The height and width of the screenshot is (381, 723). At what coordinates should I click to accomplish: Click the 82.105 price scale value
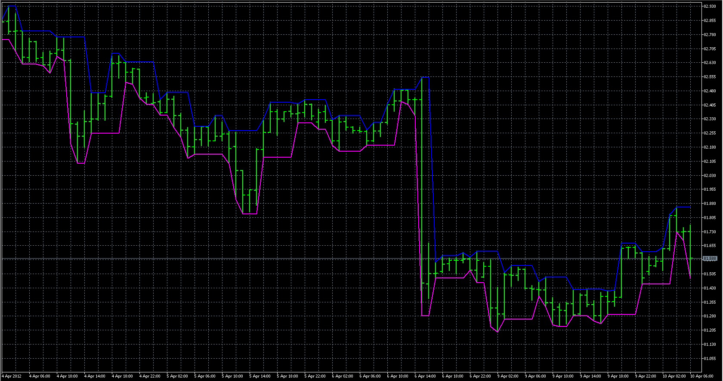tap(710, 162)
